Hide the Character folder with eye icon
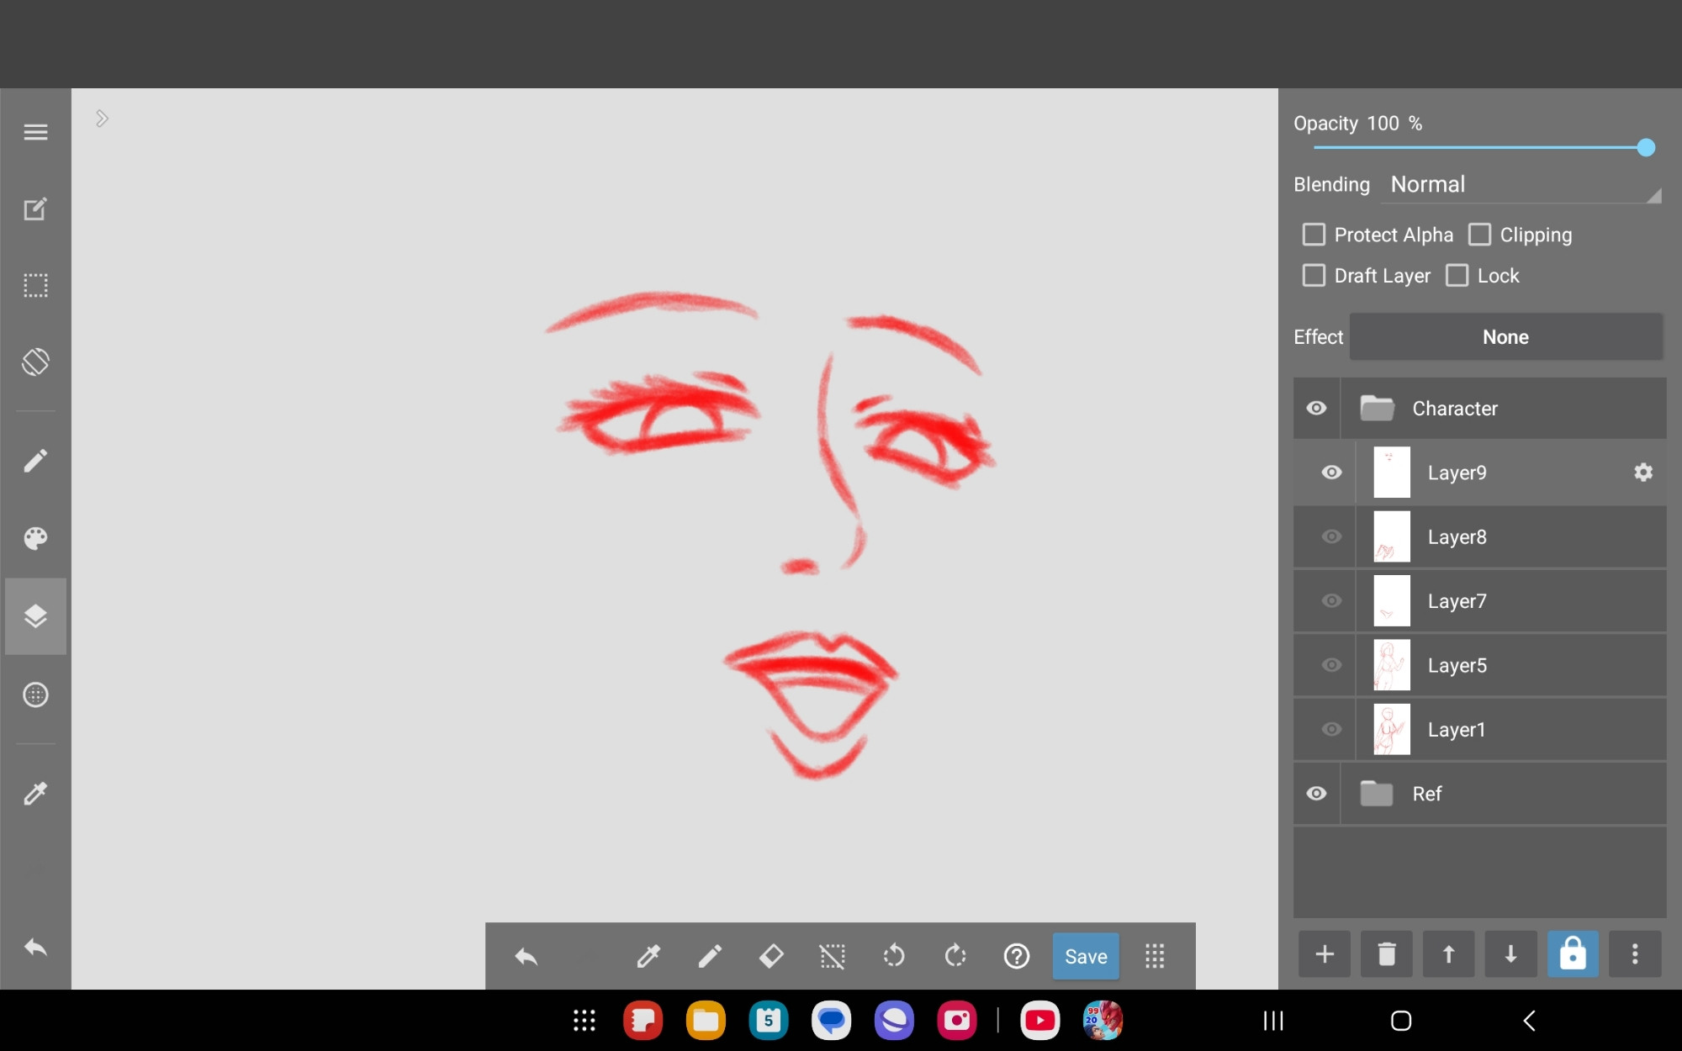The height and width of the screenshot is (1051, 1682). [1316, 408]
